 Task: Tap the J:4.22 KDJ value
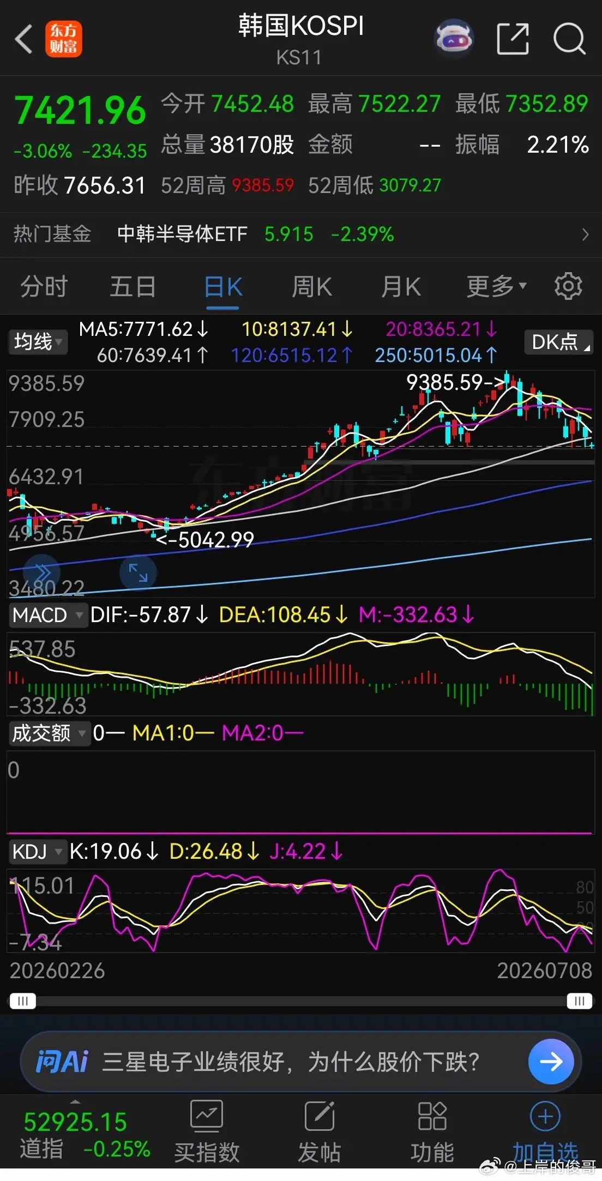pos(306,851)
